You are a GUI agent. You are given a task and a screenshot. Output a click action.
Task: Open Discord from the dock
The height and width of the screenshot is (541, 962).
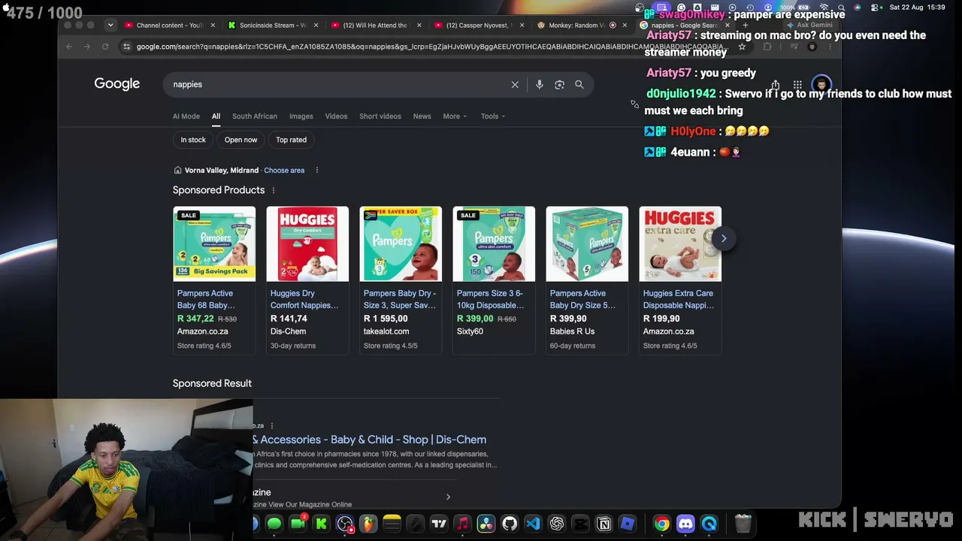click(x=685, y=524)
